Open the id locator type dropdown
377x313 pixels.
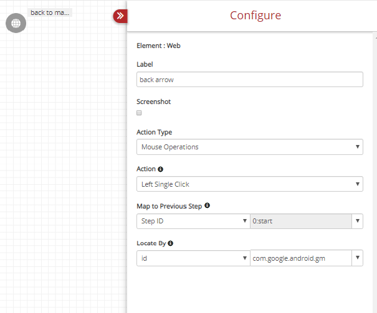pyautogui.click(x=193, y=258)
